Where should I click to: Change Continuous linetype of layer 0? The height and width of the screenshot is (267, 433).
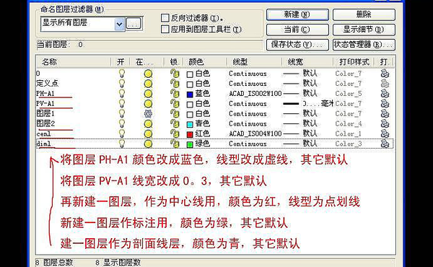point(248,74)
